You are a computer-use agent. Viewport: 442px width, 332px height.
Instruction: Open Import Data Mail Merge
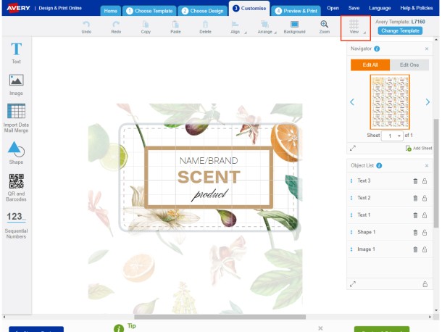[16, 118]
